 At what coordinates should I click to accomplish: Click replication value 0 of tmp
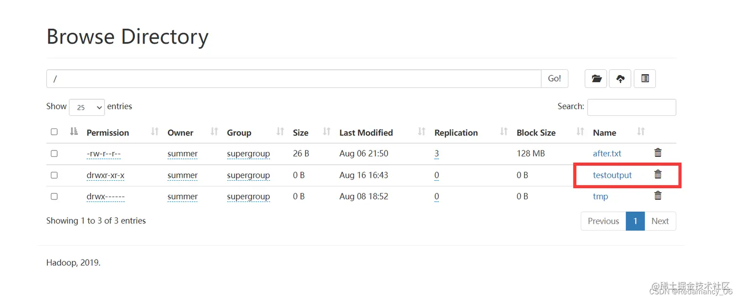tap(436, 196)
